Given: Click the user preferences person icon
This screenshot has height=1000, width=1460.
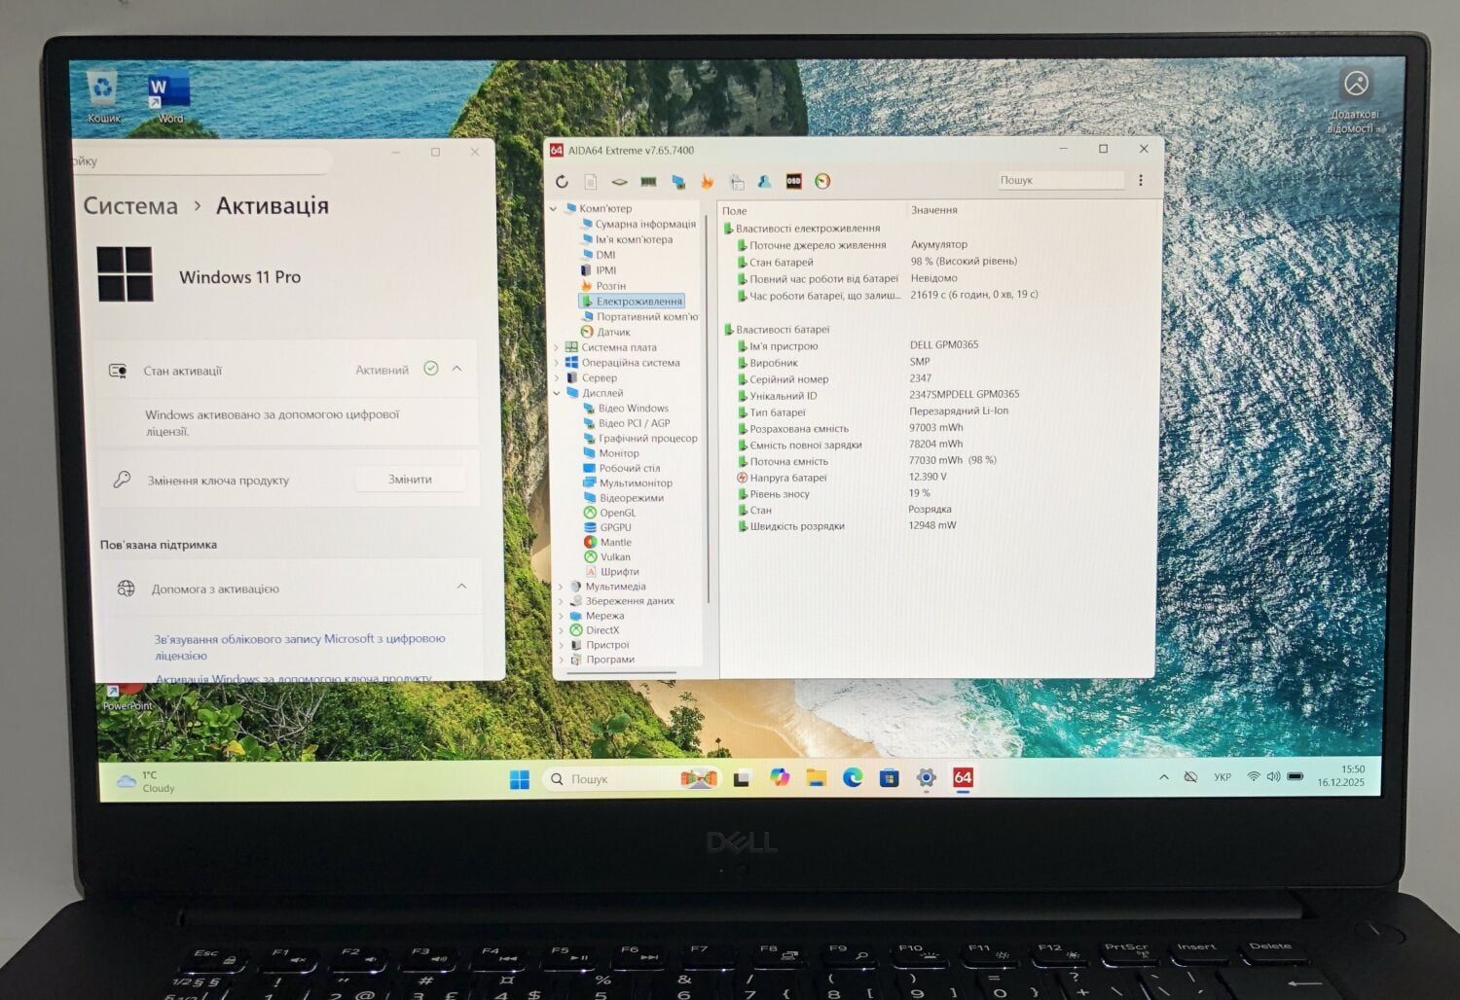Looking at the screenshot, I should (x=765, y=182).
